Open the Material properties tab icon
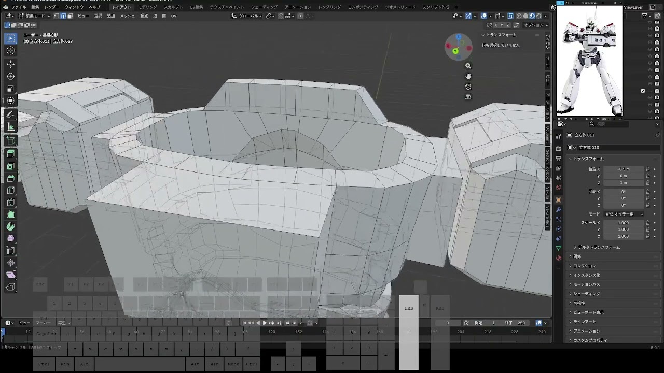The height and width of the screenshot is (373, 664). point(559,258)
